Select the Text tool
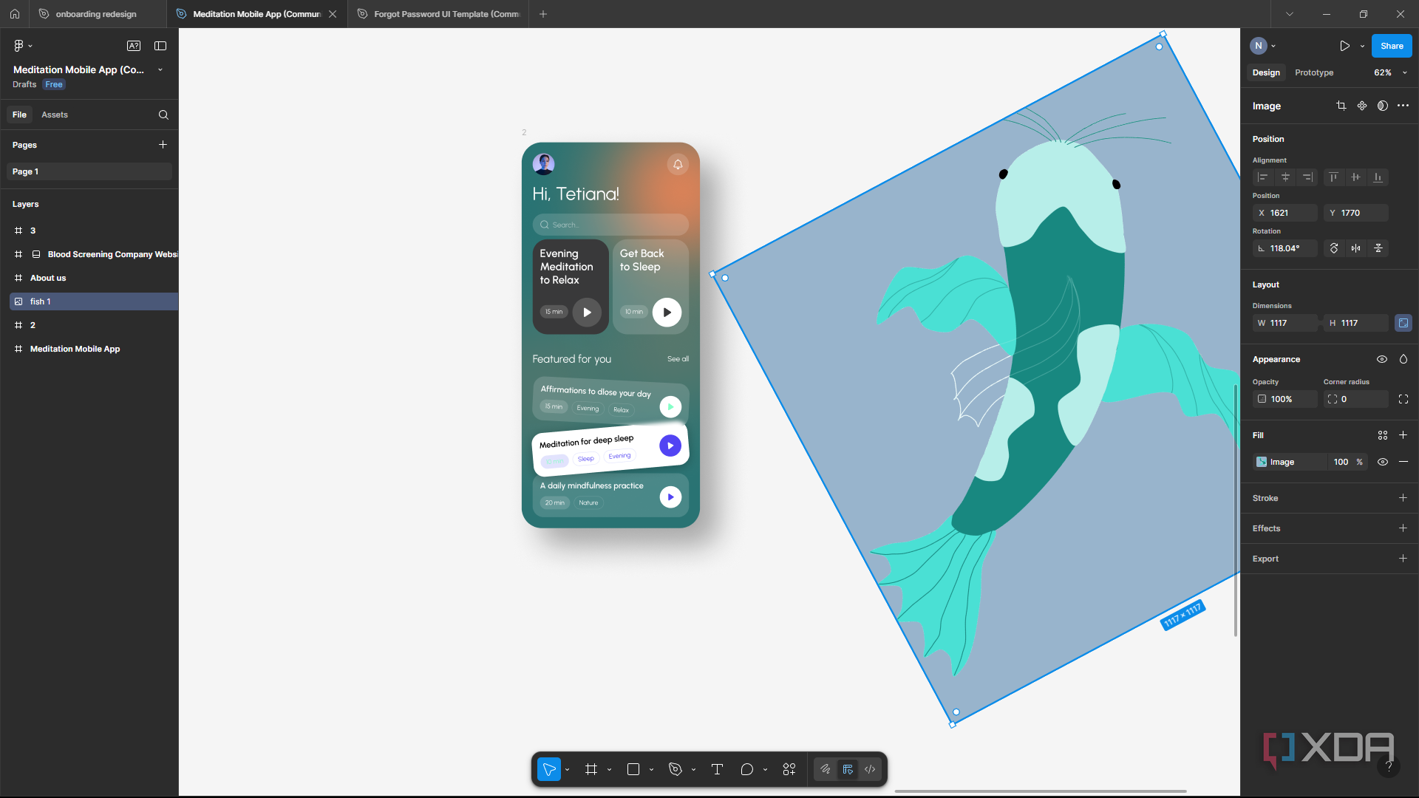This screenshot has width=1419, height=798. pyautogui.click(x=717, y=769)
